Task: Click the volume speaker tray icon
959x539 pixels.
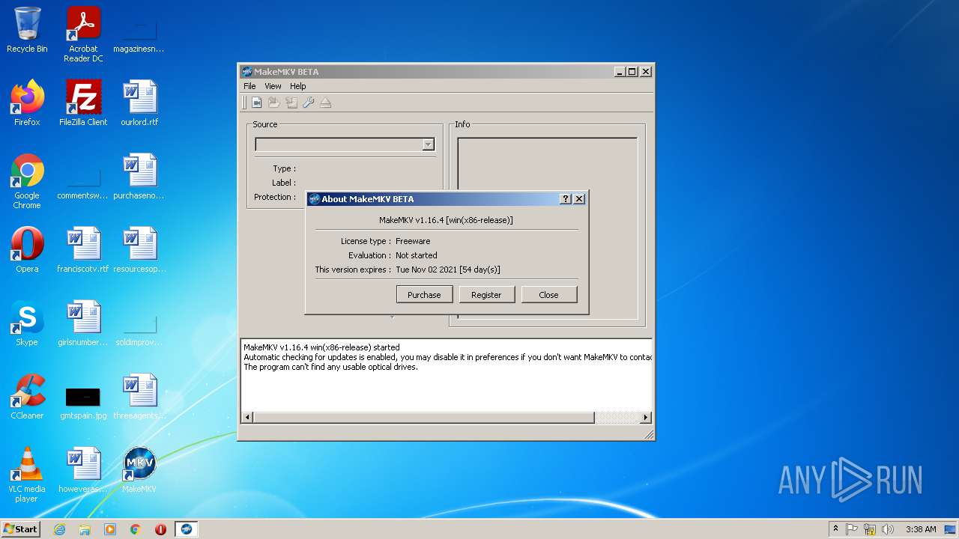Action: click(888, 529)
